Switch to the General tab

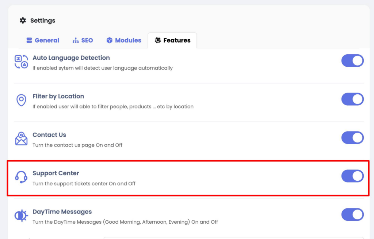(43, 40)
